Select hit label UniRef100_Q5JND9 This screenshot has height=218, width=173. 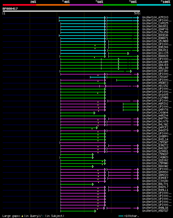155,41
